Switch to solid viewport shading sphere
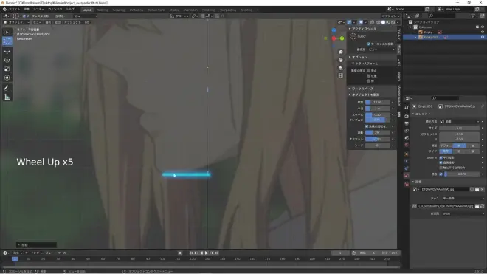The image size is (487, 274). pos(383,22)
